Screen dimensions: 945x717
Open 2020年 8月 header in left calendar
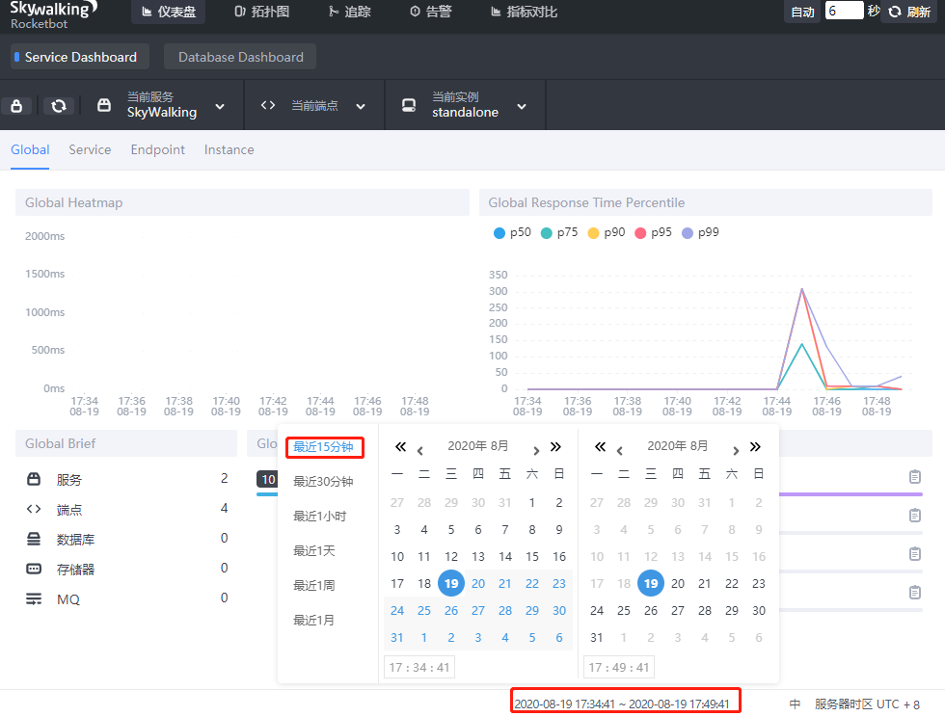tap(478, 446)
